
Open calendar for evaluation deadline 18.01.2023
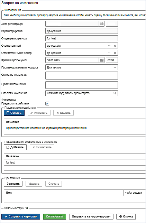pos(102,60)
